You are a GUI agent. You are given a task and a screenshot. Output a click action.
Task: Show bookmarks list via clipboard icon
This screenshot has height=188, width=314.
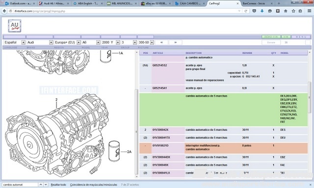point(300,11)
